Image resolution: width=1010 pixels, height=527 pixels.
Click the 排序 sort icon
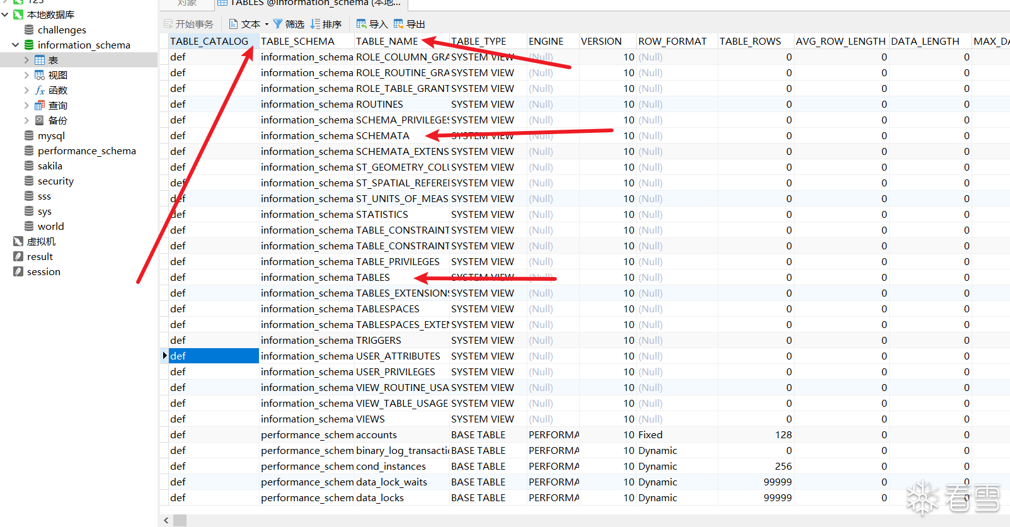click(315, 24)
